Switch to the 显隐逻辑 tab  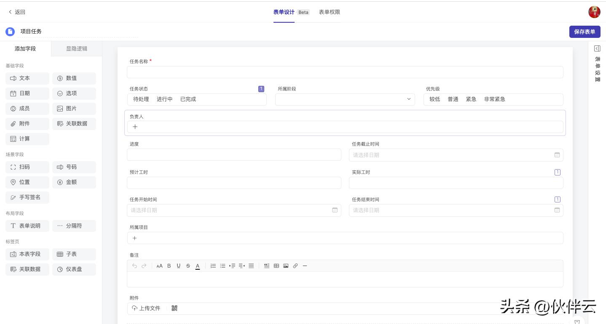click(x=76, y=48)
